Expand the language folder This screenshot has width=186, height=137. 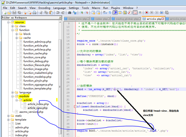pyautogui.click(x=12, y=92)
